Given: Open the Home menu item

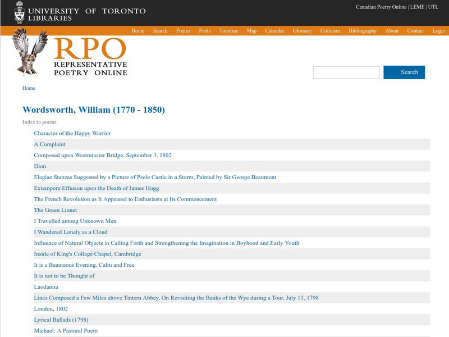Looking at the screenshot, I should [x=138, y=31].
